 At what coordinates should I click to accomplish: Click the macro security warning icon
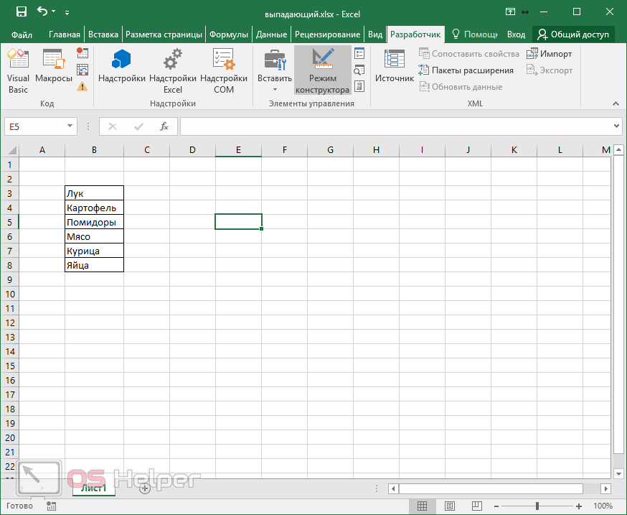tap(82, 87)
